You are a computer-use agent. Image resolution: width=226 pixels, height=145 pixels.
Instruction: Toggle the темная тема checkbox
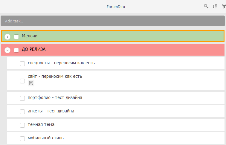22,125
